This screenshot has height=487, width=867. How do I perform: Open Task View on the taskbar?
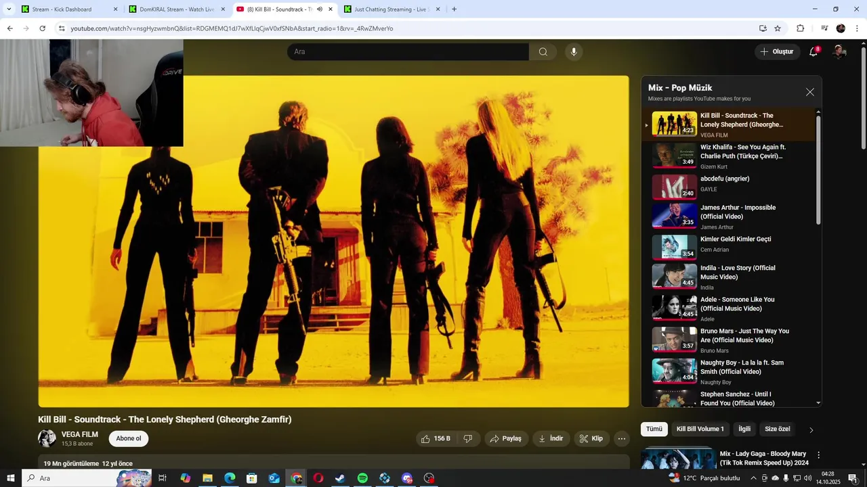163,478
